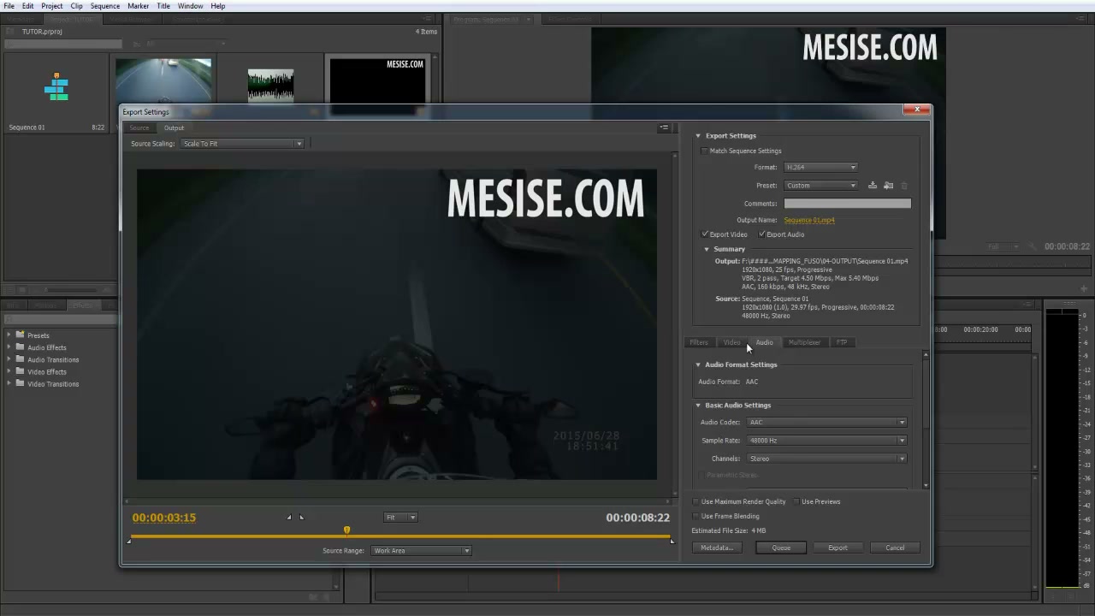Select the audio waveform clip thumbnail
This screenshot has width=1095, height=616.
coord(270,86)
